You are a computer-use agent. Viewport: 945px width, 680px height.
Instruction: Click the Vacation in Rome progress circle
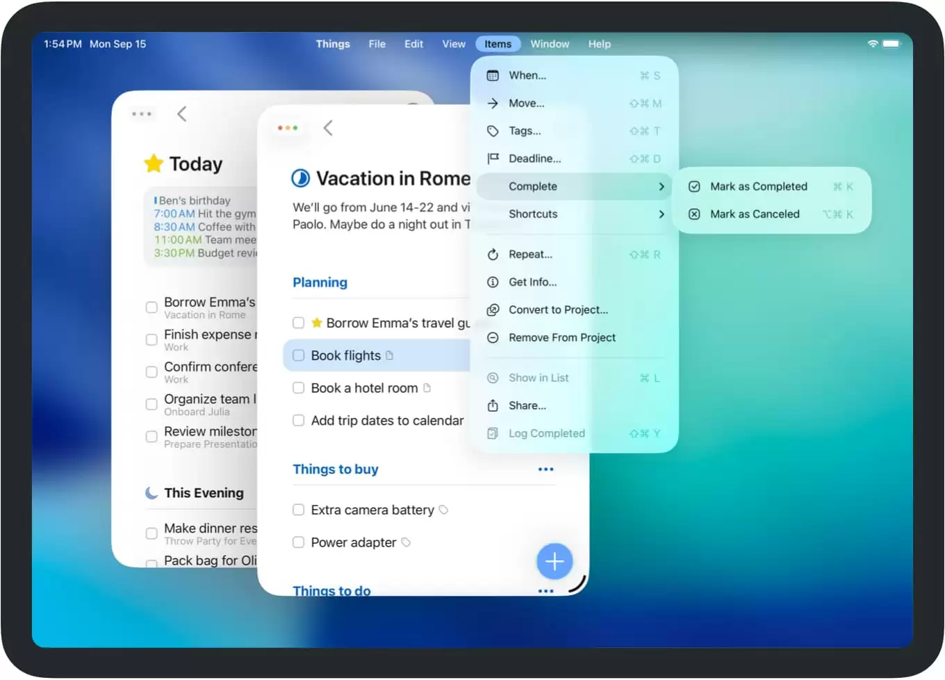[300, 179]
